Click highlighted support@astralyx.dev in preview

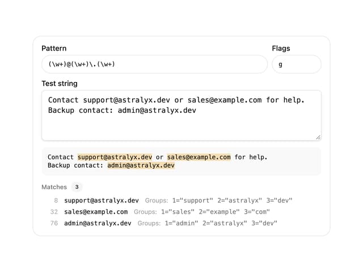pyautogui.click(x=115, y=157)
